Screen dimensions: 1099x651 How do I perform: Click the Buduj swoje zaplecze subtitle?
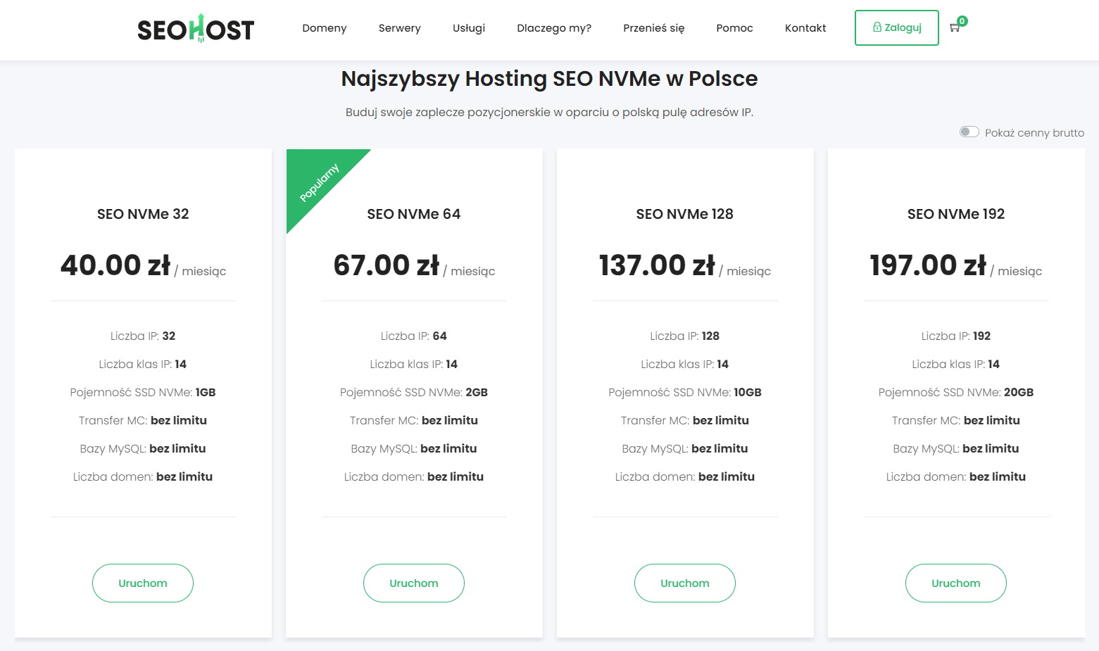click(549, 113)
